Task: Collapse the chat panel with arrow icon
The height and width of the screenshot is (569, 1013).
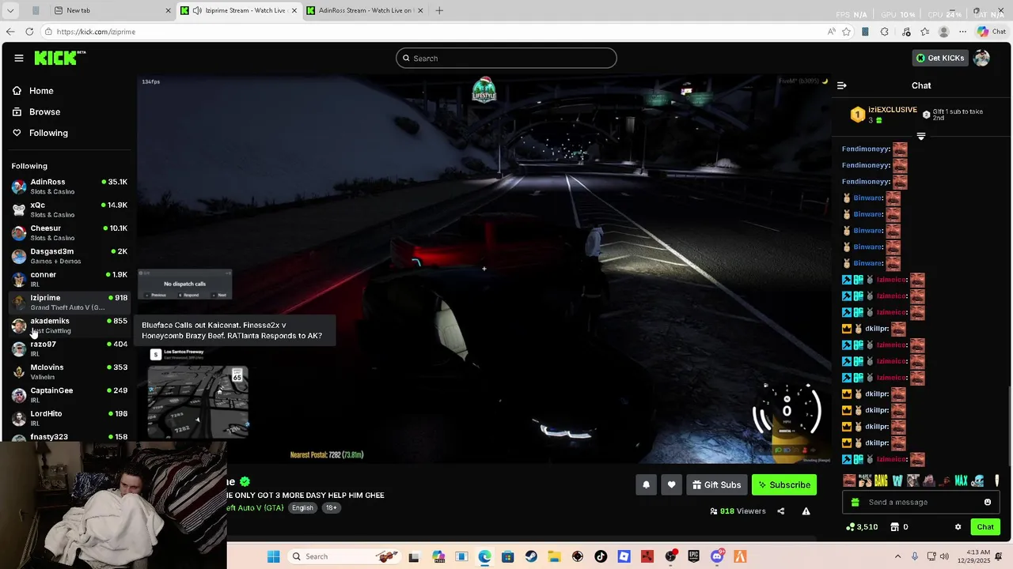Action: (x=842, y=85)
